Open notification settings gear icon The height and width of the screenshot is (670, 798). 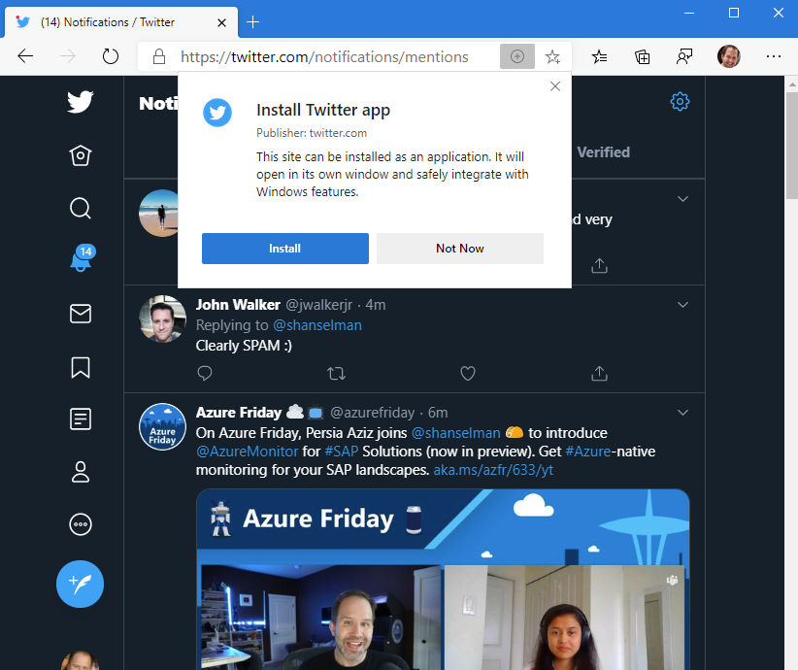[x=680, y=101]
